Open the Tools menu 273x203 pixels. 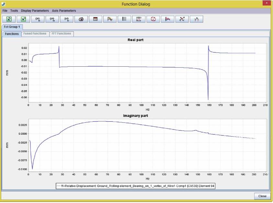coord(14,11)
